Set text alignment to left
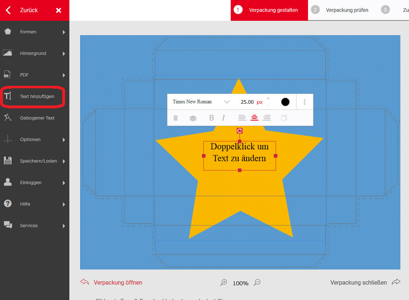 pyautogui.click(x=243, y=118)
